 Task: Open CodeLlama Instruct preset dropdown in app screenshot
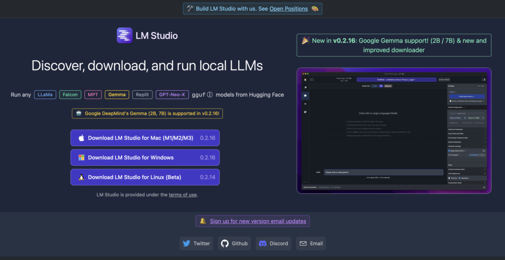click(x=467, y=96)
